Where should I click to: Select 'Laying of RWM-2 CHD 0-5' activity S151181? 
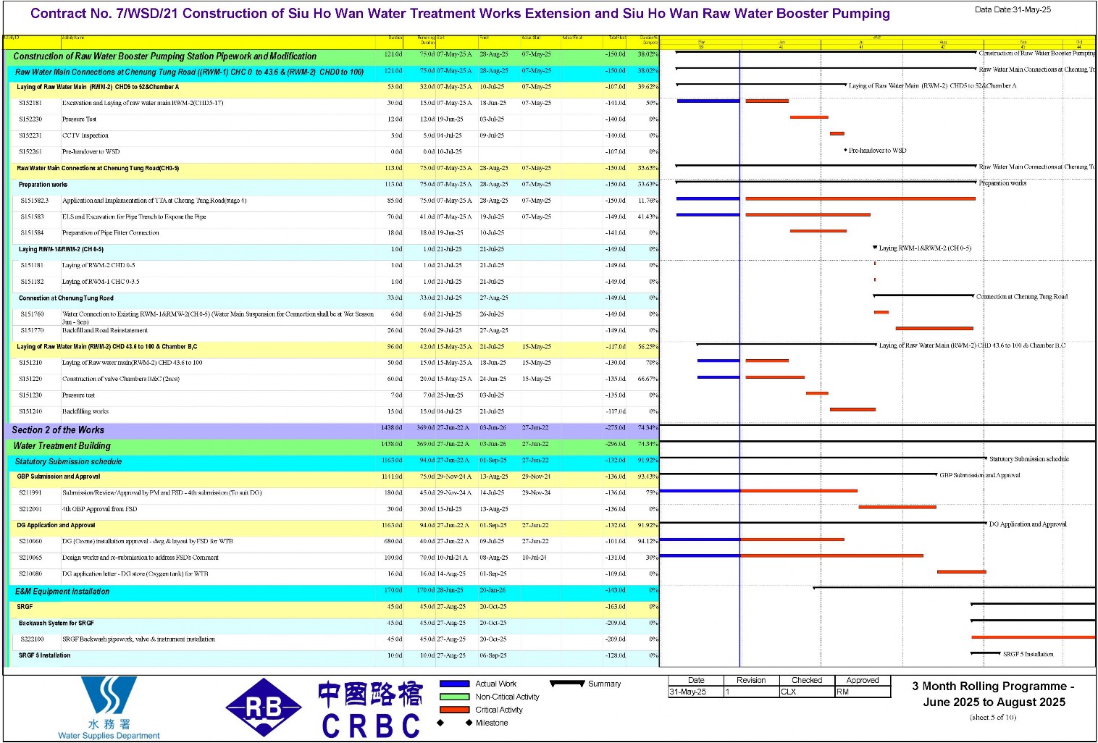pos(99,265)
